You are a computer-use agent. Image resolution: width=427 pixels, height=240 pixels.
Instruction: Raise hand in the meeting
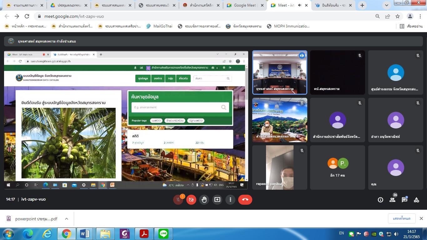tap(204, 200)
